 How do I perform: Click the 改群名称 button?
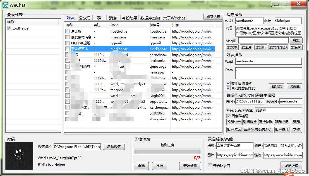click(x=234, y=129)
